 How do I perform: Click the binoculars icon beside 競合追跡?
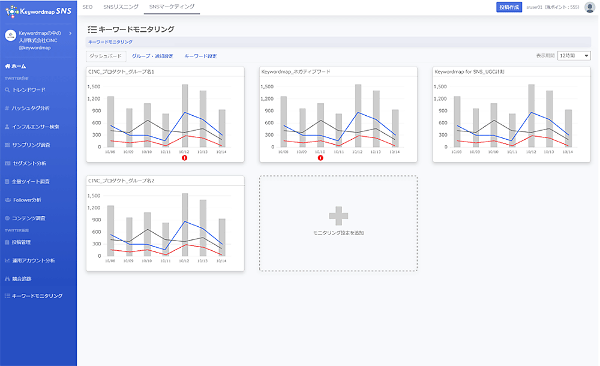click(x=7, y=278)
